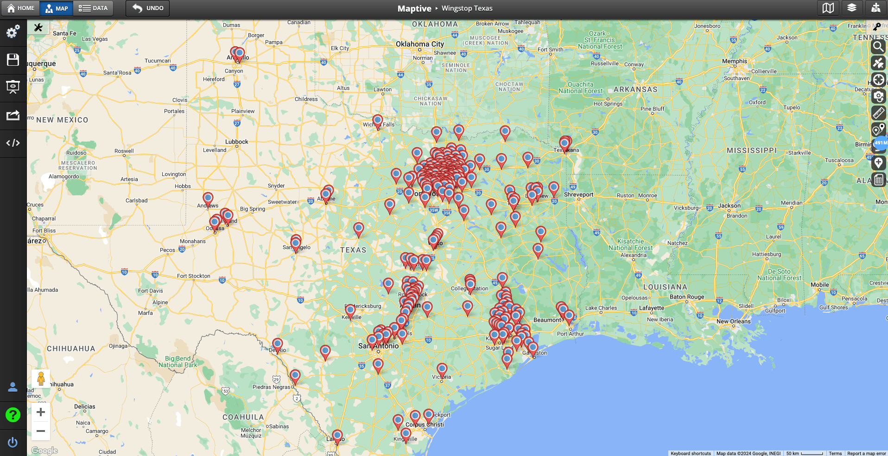Open the wrench map tools button
Viewport: 888px width, 456px height.
[38, 28]
